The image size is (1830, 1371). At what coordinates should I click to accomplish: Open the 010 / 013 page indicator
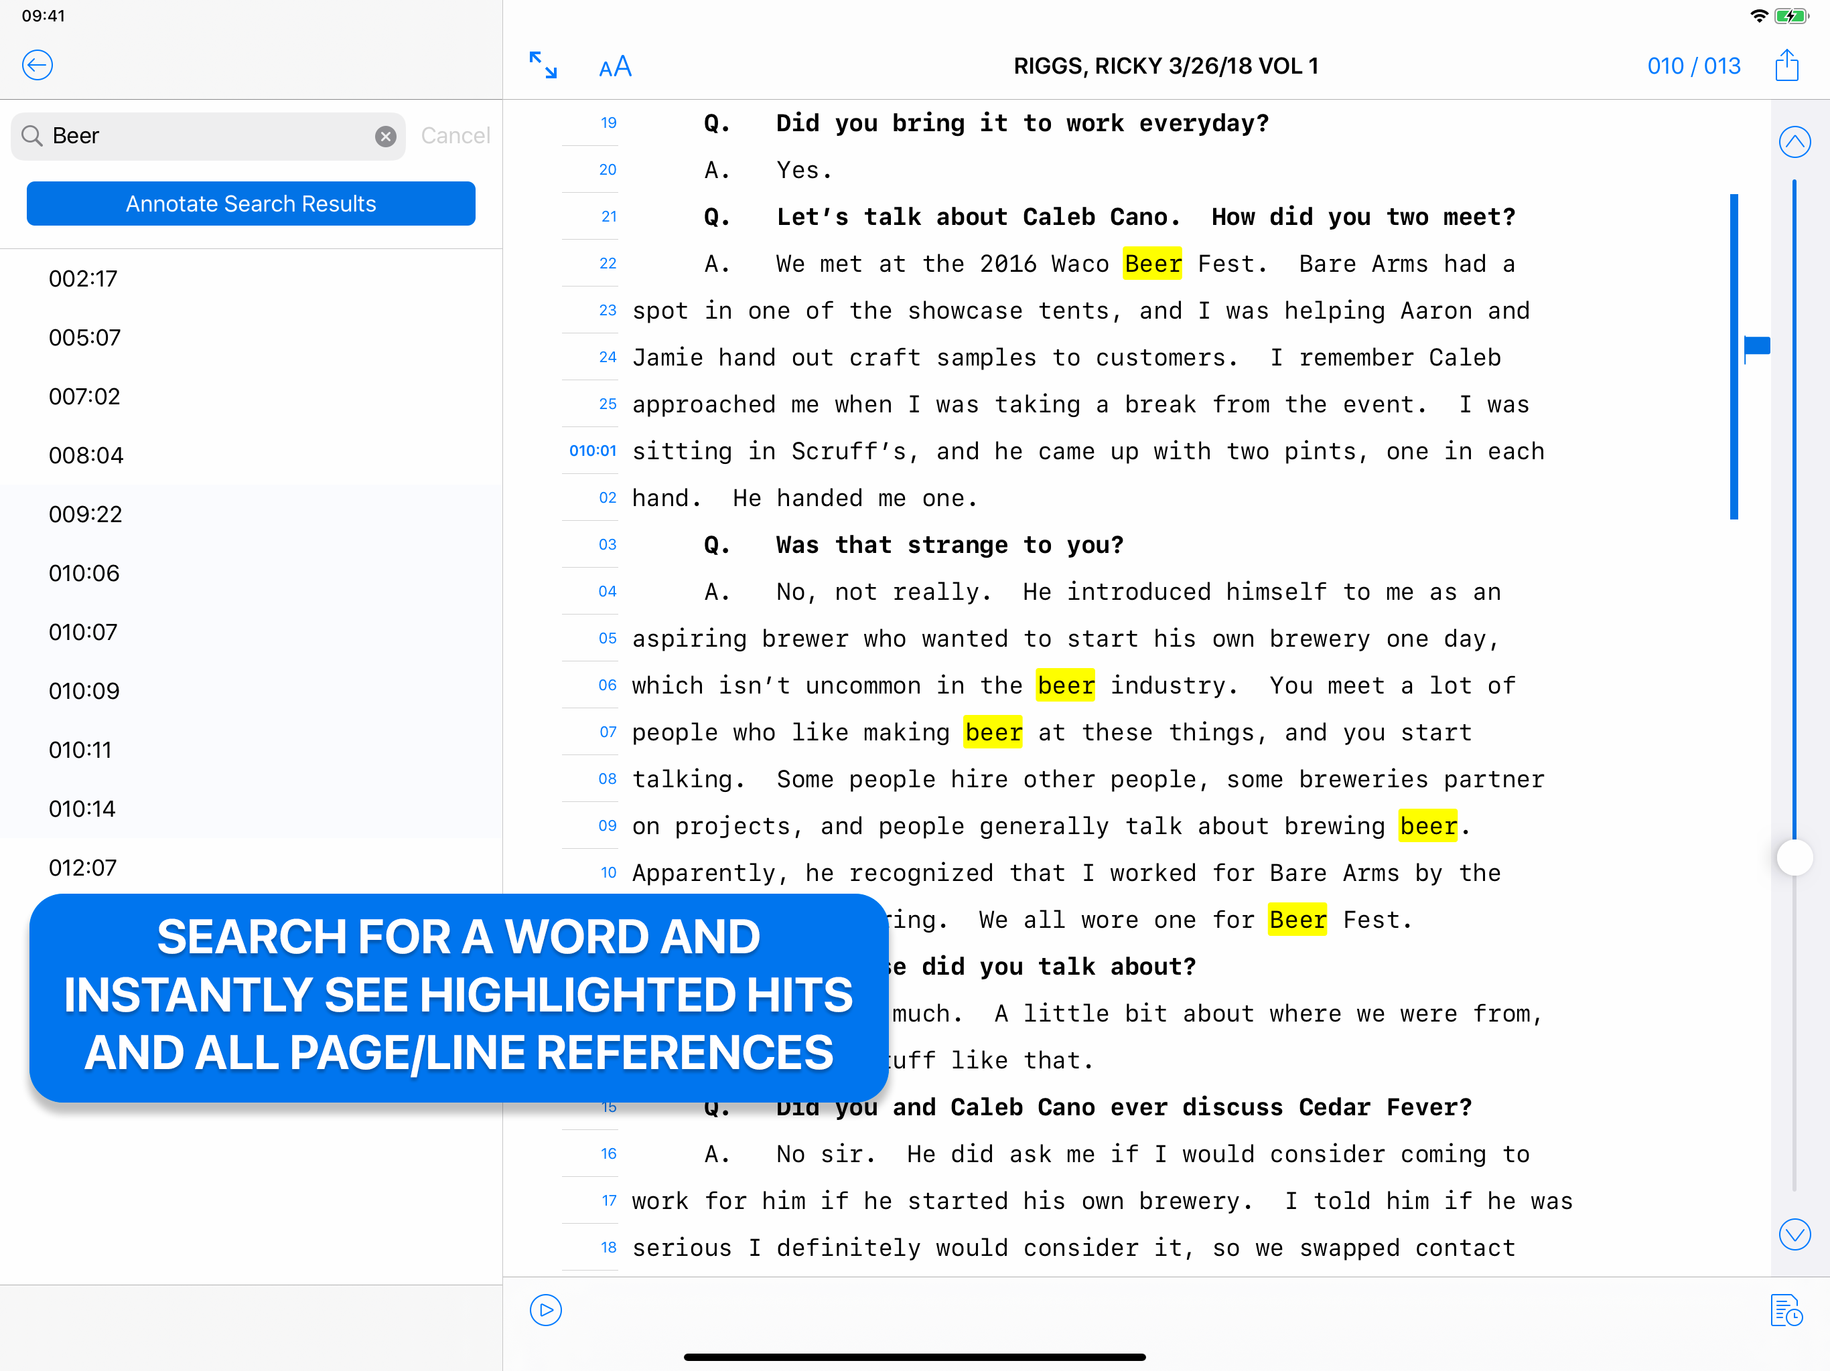click(x=1693, y=66)
